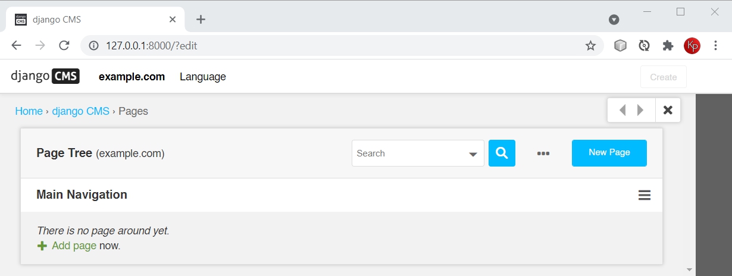Open a new browser tab

(201, 20)
